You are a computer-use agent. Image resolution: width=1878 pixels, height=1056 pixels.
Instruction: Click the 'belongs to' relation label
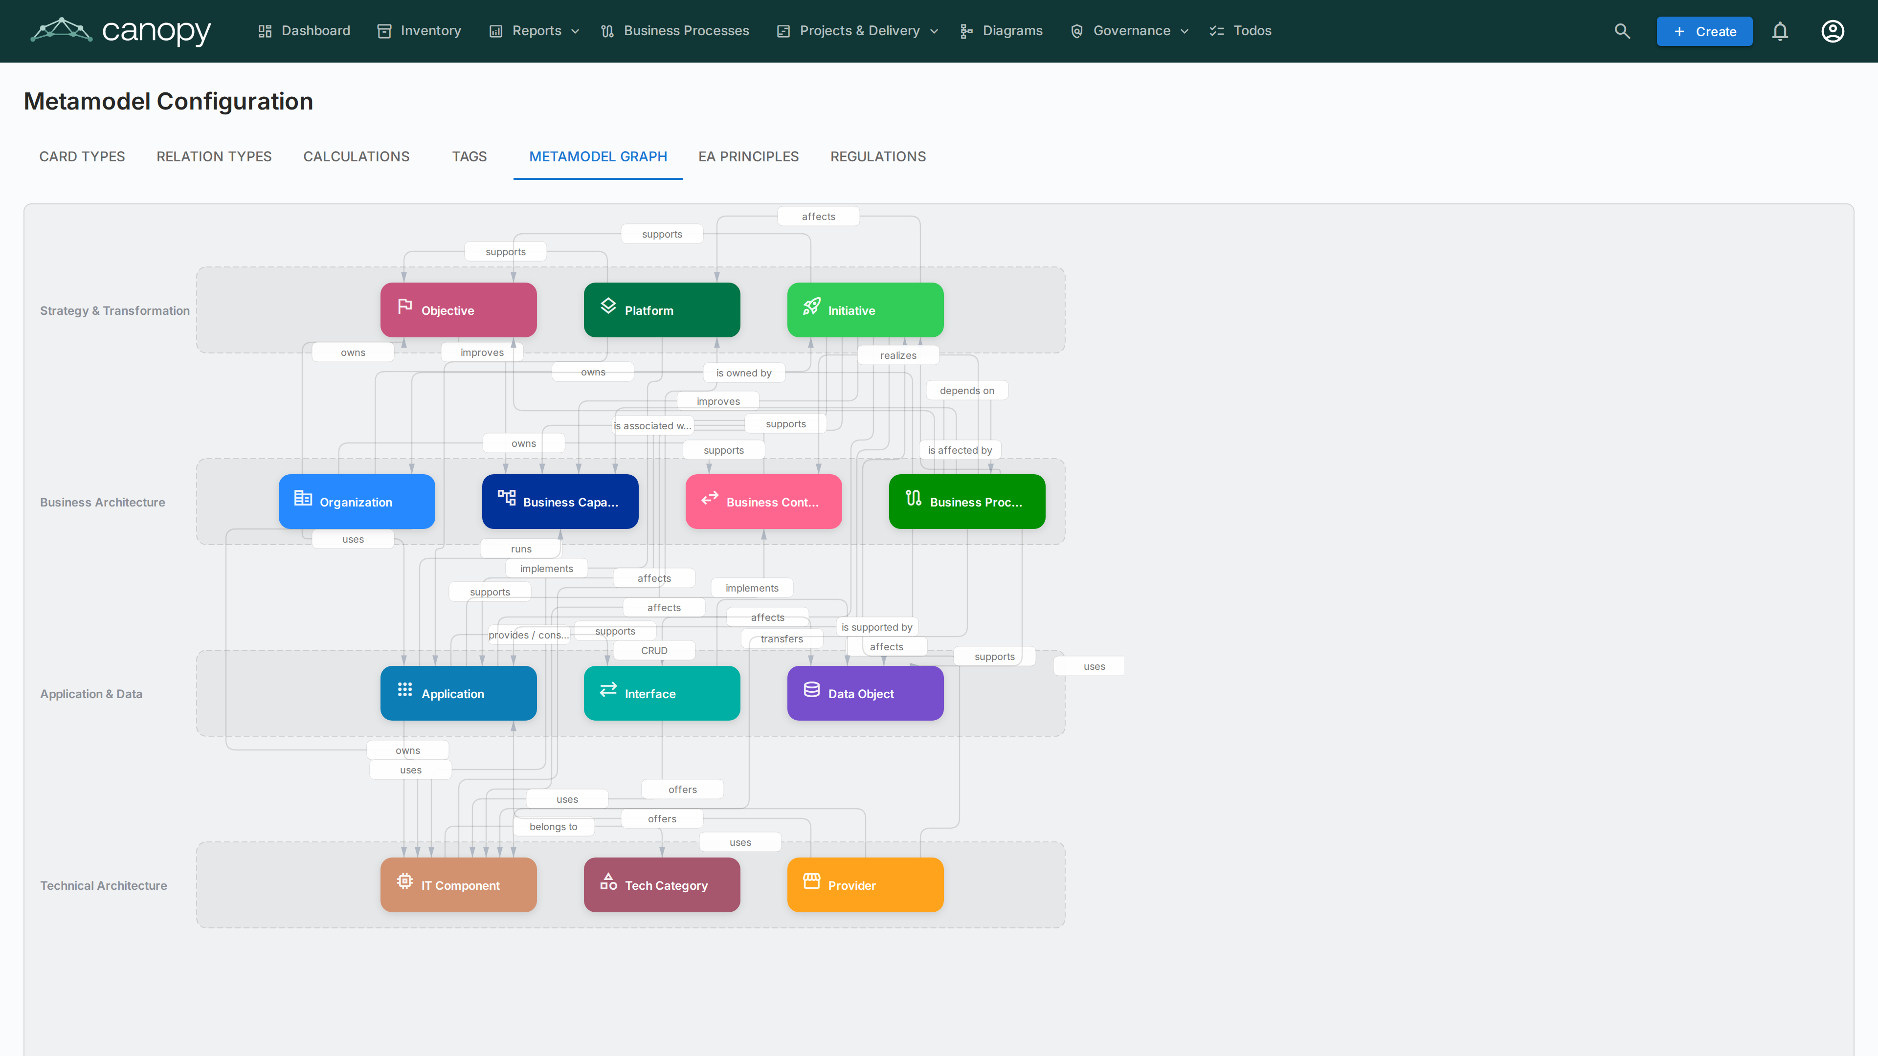[x=553, y=826]
